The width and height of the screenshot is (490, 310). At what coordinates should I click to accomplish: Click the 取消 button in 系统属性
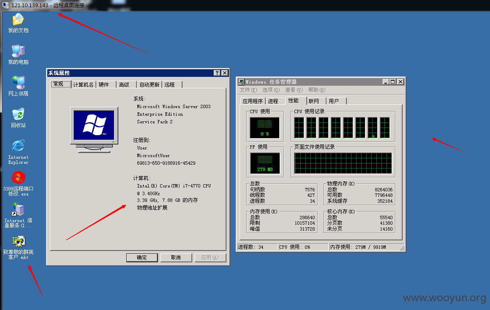tap(176, 258)
